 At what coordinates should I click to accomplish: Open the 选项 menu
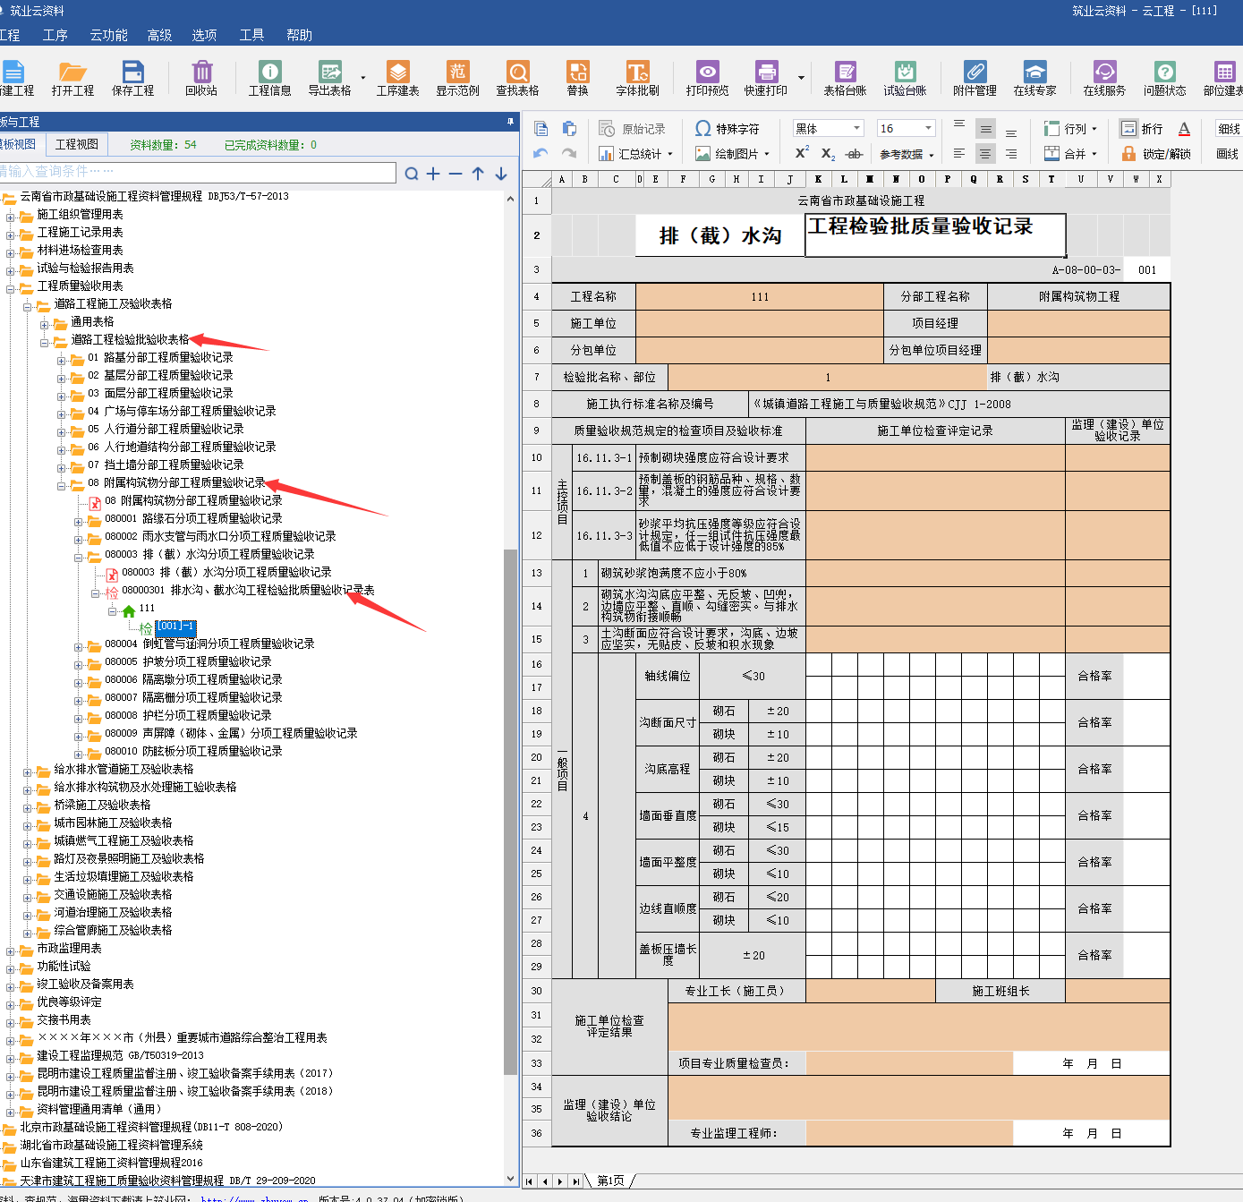204,35
